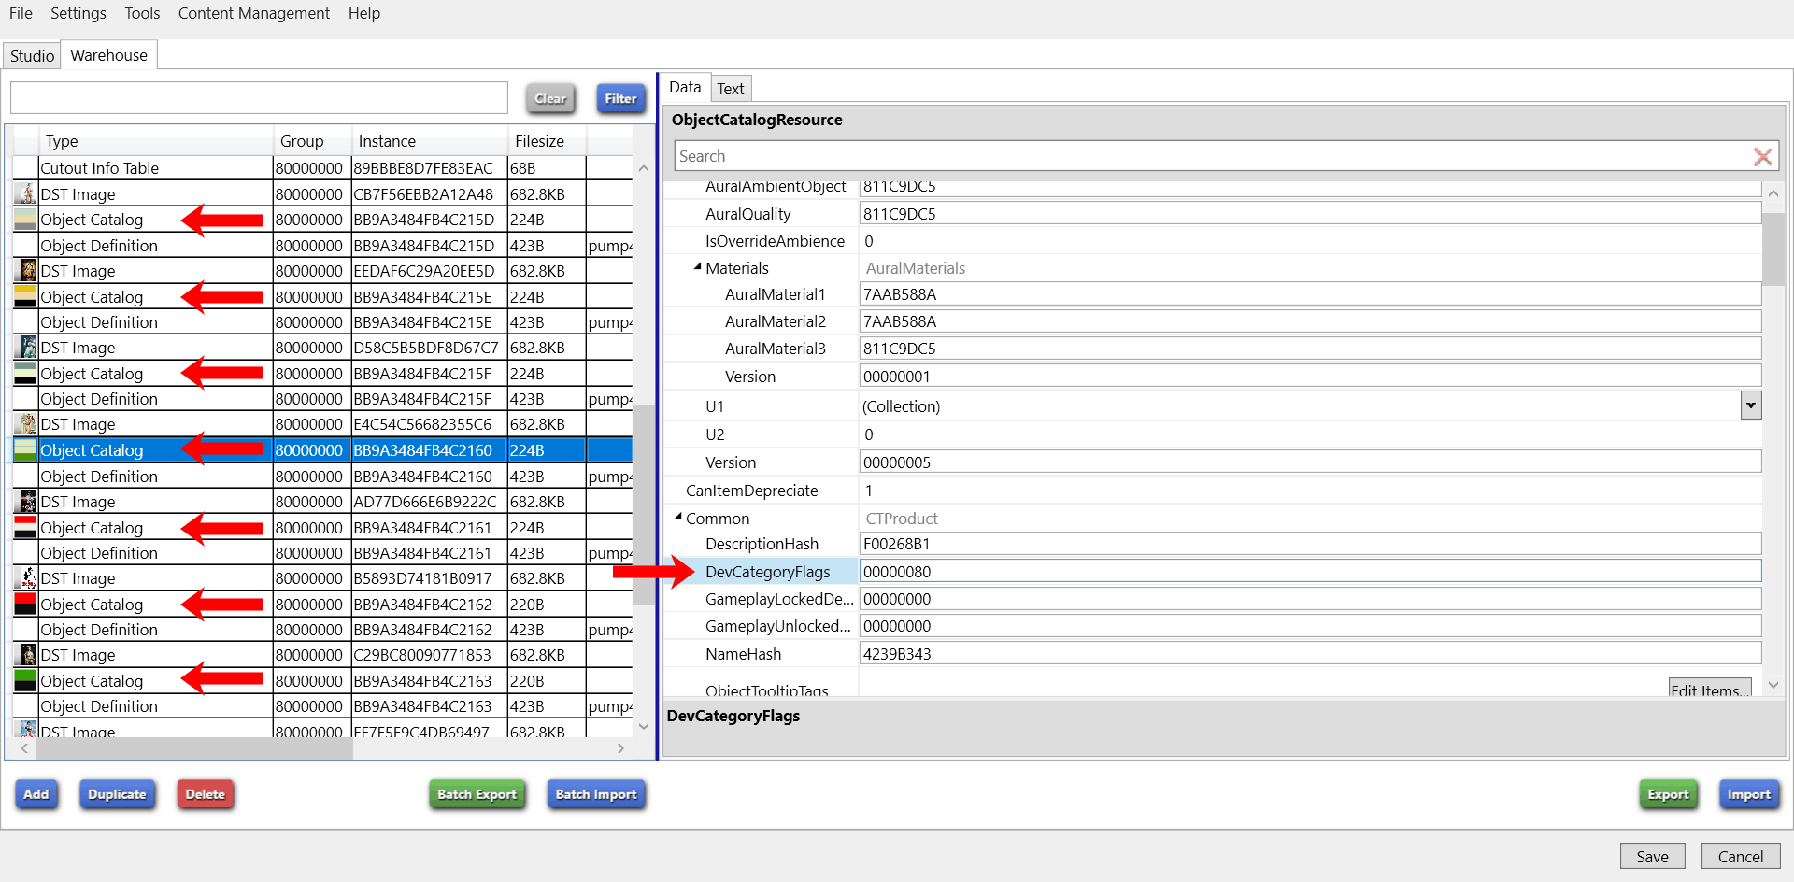Sort list by Filesize column header
Screen dimensions: 1794x882
coord(548,141)
